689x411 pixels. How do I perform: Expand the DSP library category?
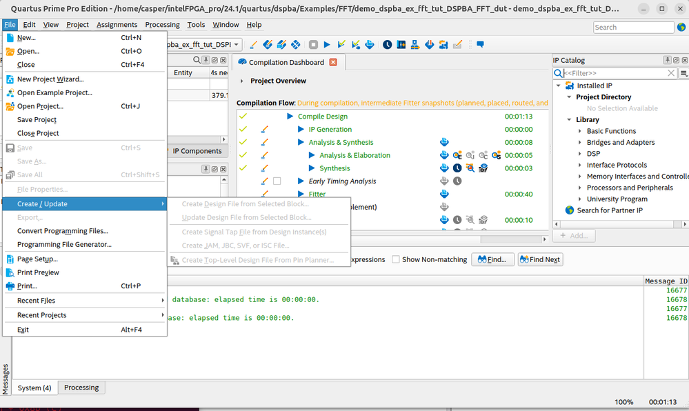tap(580, 154)
